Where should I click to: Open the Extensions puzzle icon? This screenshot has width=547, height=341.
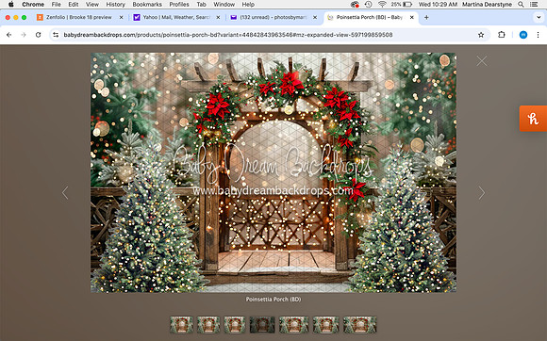[502, 35]
